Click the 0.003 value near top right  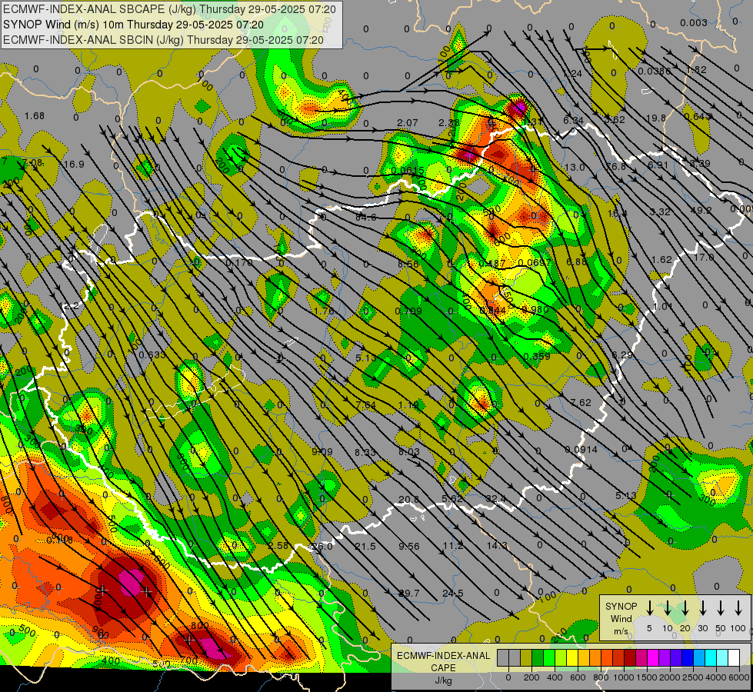click(694, 22)
